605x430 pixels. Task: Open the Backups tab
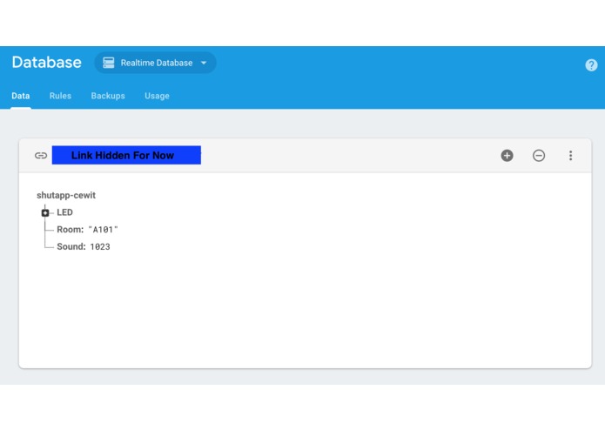108,96
